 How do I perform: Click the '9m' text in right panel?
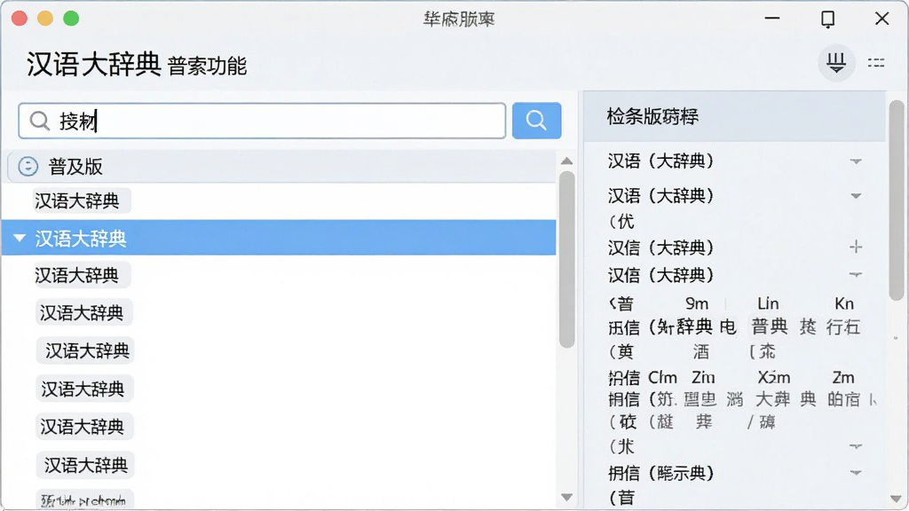[697, 303]
